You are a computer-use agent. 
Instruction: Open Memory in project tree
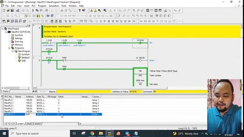click(x=19, y=45)
